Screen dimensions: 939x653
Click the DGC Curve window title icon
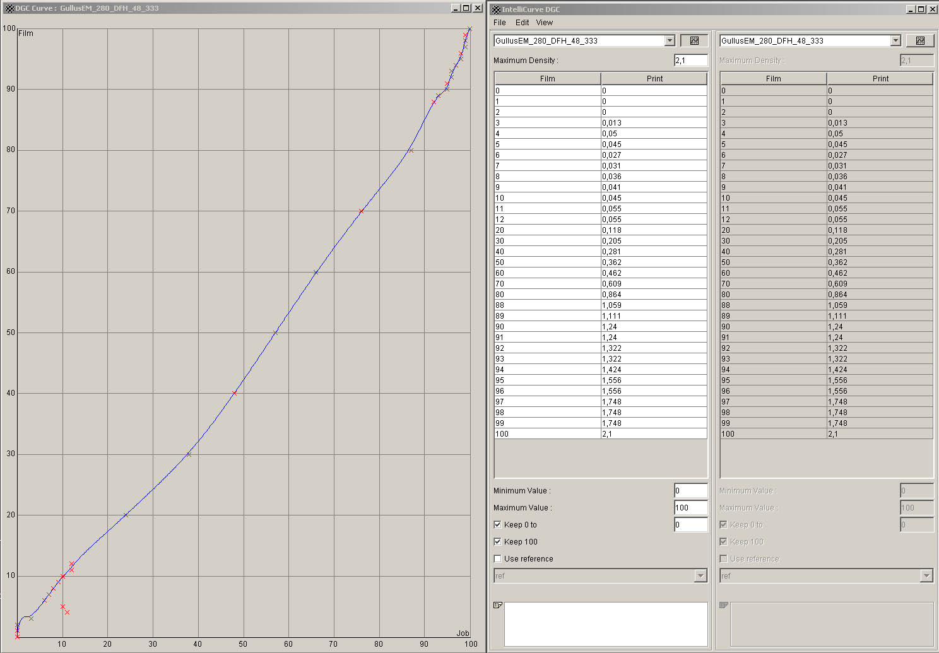pyautogui.click(x=9, y=8)
